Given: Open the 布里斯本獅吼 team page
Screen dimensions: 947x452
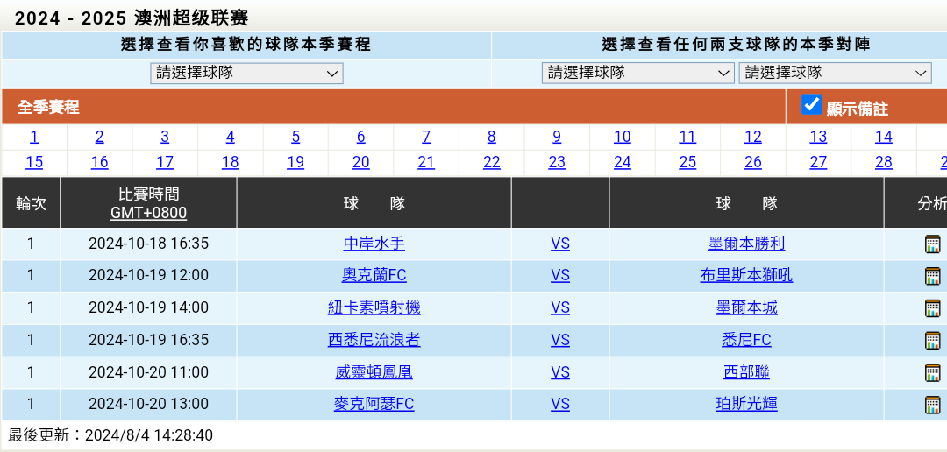Looking at the screenshot, I should (746, 275).
